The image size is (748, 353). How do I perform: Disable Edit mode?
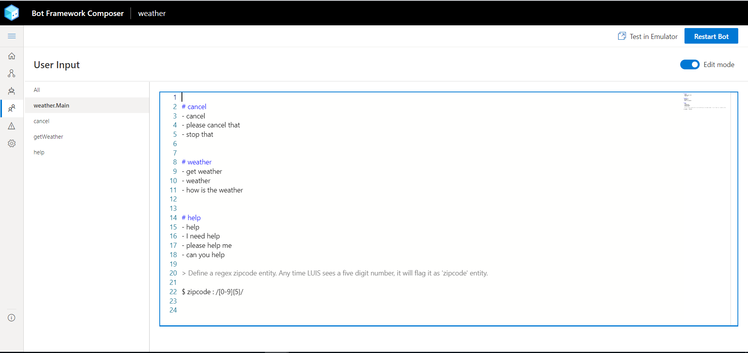(x=690, y=64)
